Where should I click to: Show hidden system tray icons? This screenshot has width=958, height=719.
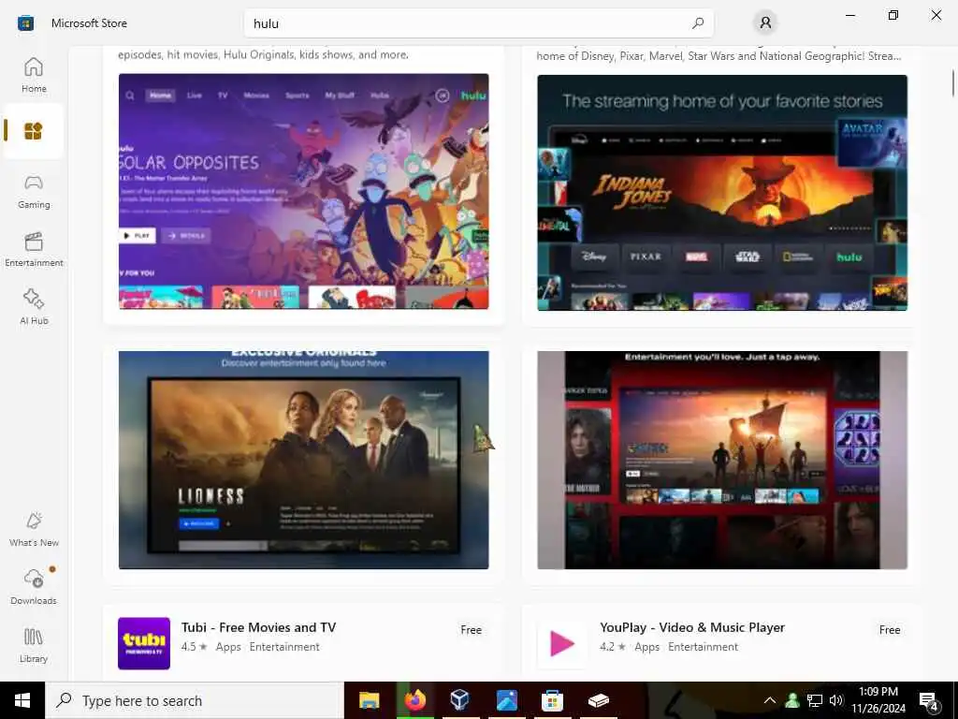tap(770, 700)
